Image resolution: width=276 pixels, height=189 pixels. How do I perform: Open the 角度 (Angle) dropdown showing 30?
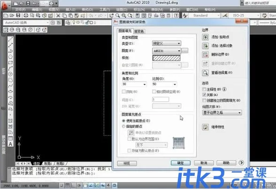point(134,84)
